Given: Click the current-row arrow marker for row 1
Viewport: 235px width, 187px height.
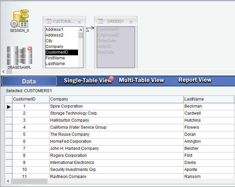Looking at the screenshot, I should [9, 107].
